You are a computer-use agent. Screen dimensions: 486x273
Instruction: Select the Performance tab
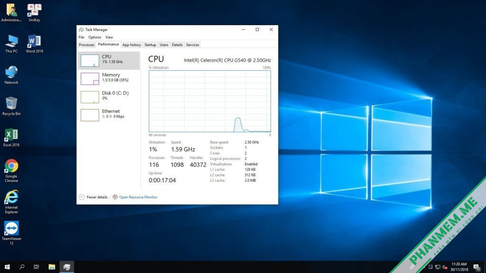(108, 45)
